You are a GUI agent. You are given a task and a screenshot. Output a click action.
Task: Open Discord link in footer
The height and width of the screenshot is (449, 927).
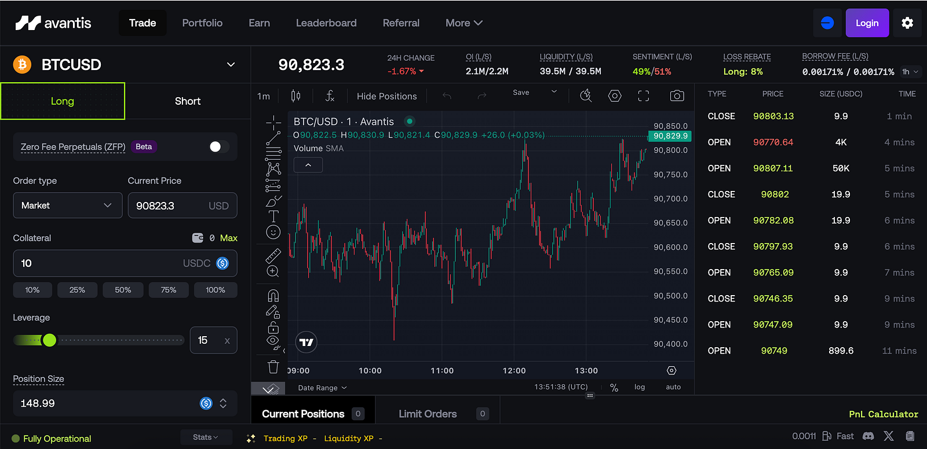pos(868,436)
